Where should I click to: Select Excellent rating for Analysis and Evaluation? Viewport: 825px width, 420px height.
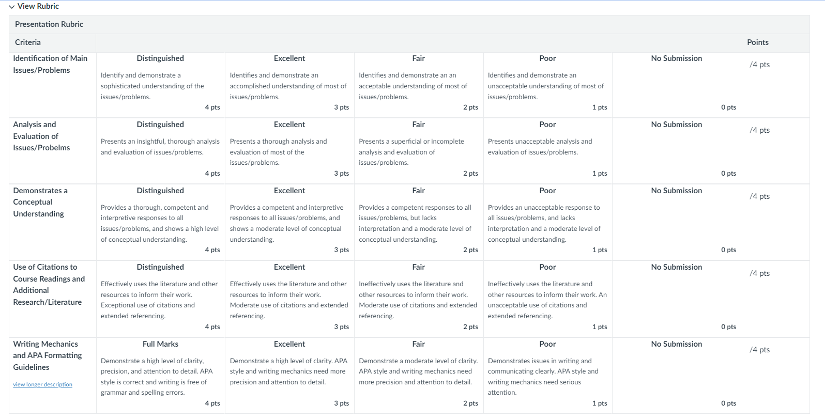(x=289, y=151)
